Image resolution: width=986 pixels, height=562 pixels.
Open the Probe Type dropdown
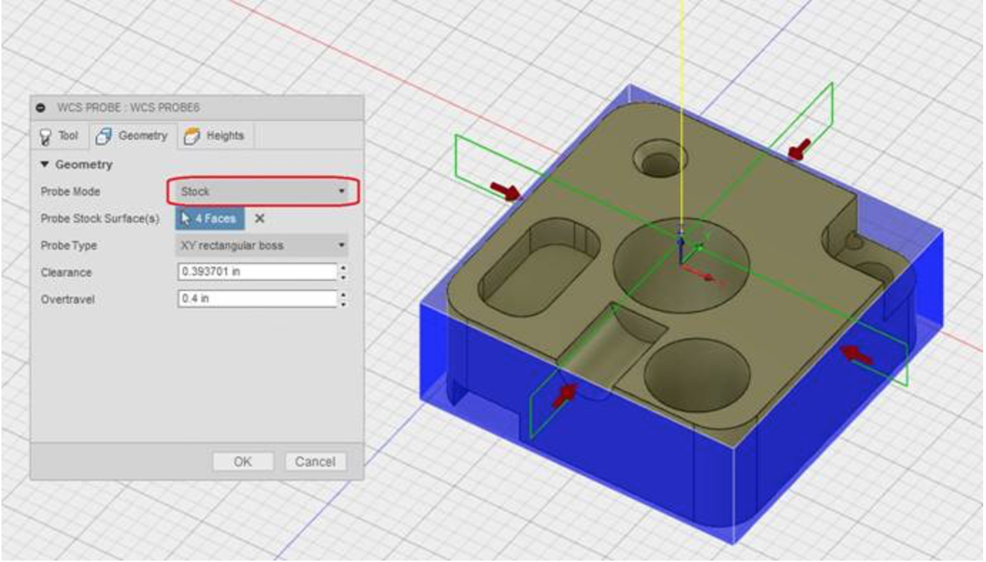click(263, 245)
